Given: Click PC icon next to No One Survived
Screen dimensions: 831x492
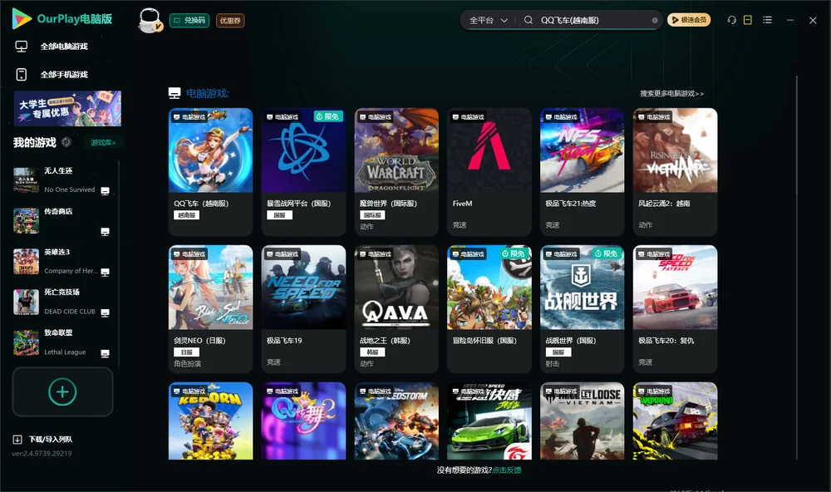Looking at the screenshot, I should (x=105, y=191).
